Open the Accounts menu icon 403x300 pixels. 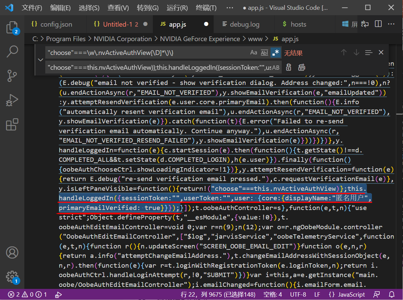[12, 252]
